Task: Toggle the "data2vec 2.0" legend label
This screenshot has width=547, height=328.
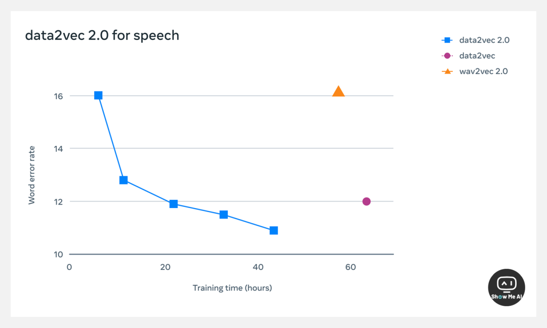Action: pyautogui.click(x=484, y=40)
